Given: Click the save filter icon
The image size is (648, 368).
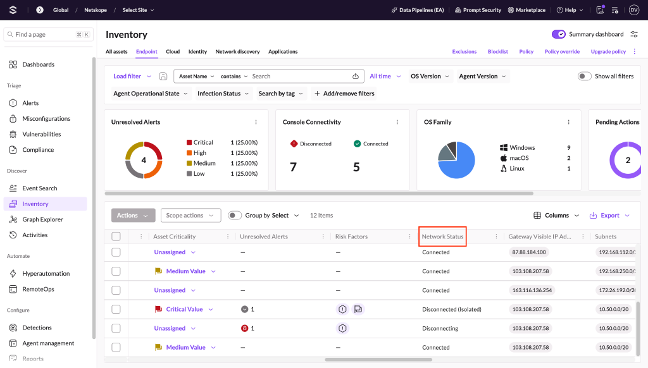Looking at the screenshot, I should [163, 76].
